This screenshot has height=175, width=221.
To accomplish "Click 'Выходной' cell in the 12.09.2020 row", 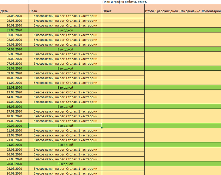I will click(x=65, y=88).
